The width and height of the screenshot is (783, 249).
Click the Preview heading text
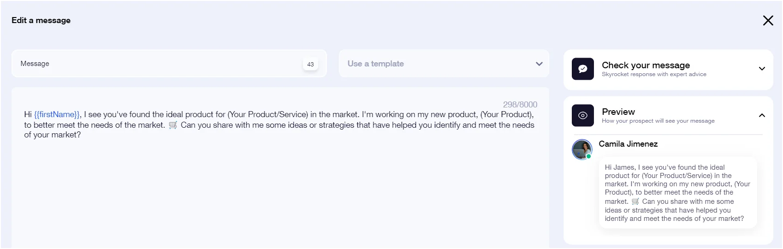click(x=618, y=112)
